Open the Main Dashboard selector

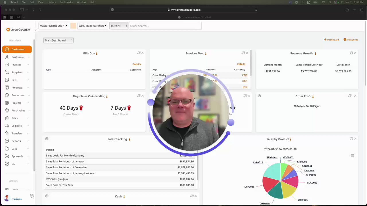coord(58,40)
